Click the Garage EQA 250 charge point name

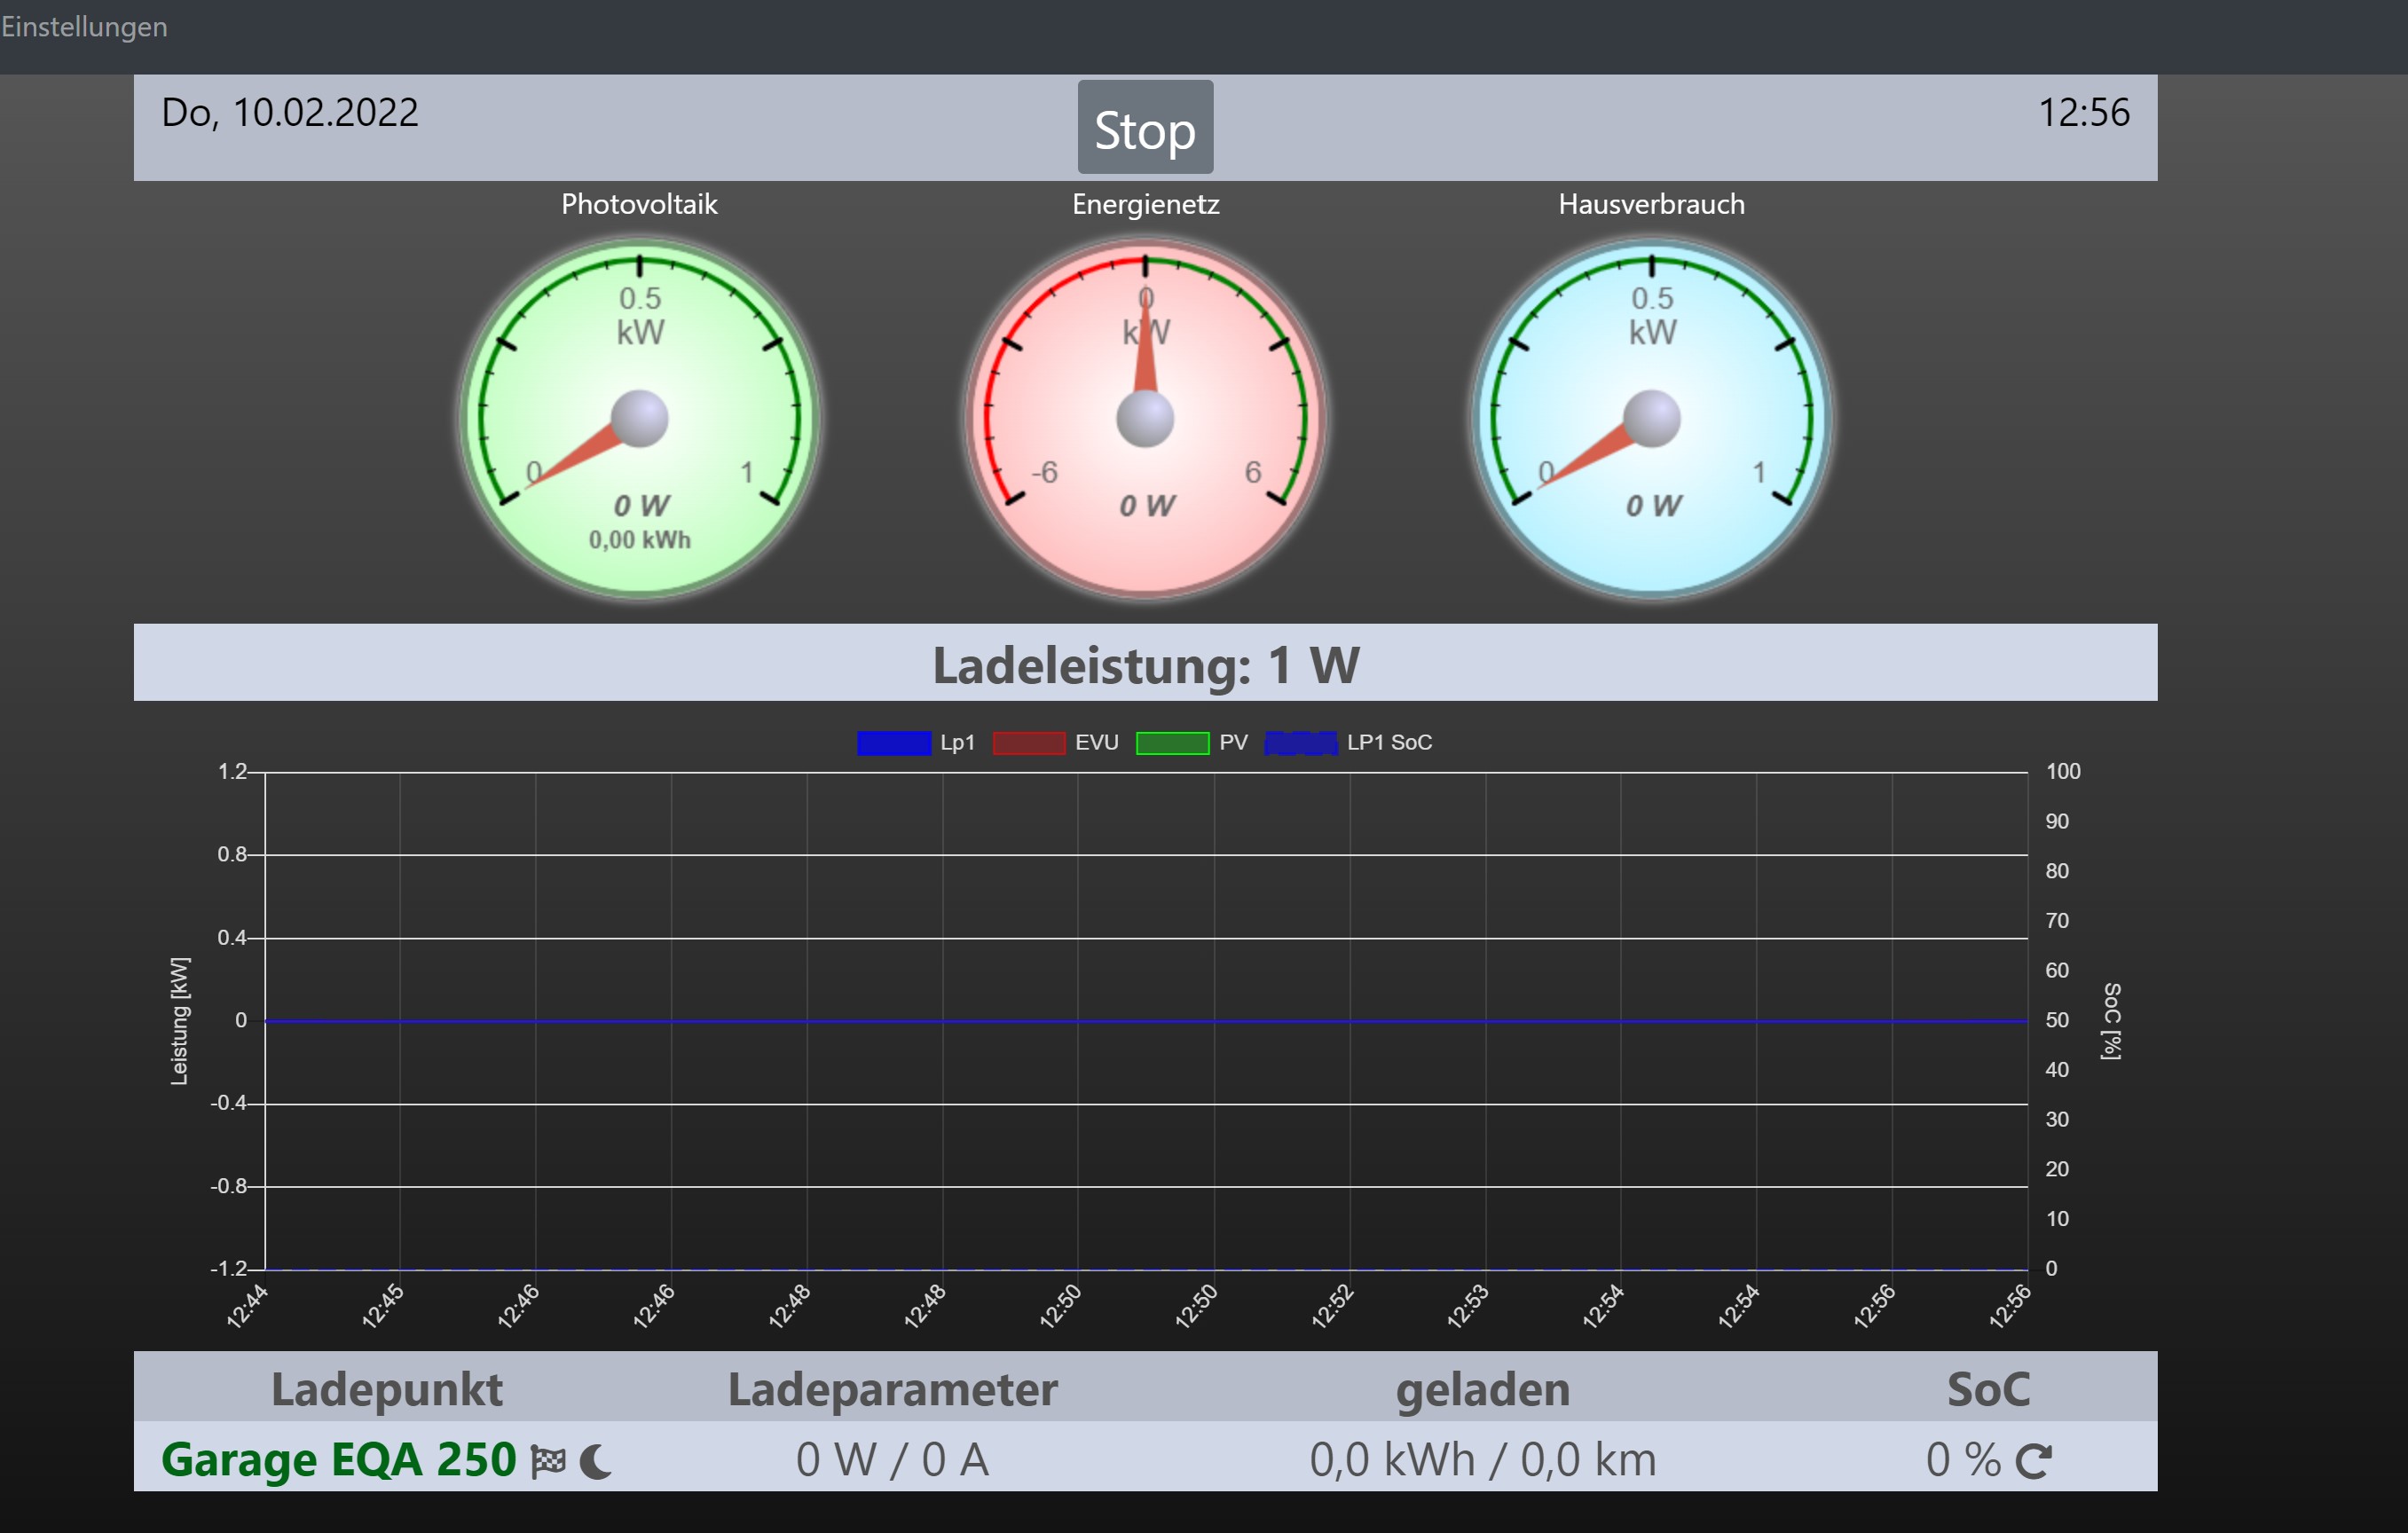338,1460
